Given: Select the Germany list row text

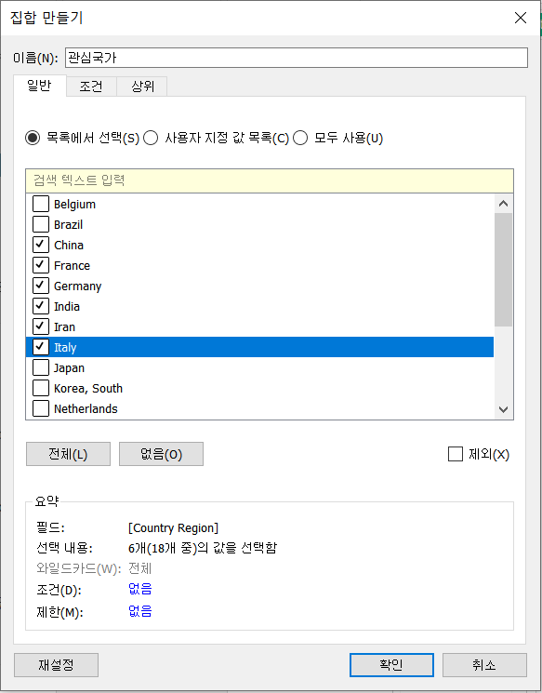Looking at the screenshot, I should 78,287.
